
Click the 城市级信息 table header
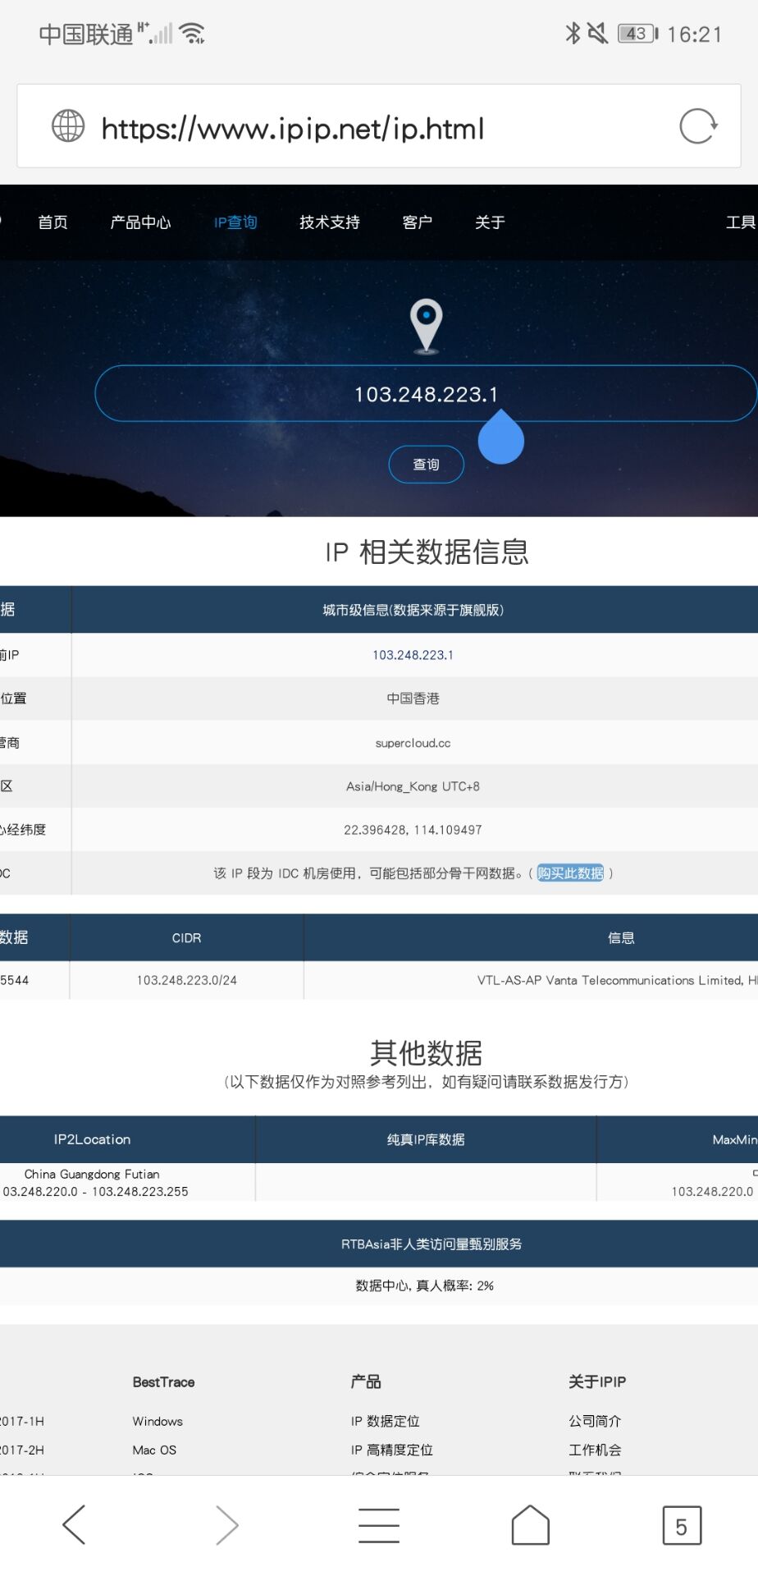(413, 610)
